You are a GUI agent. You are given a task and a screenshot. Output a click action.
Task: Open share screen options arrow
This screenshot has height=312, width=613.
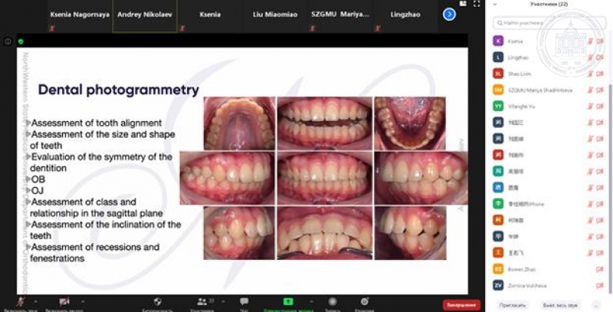pyautogui.click(x=312, y=302)
